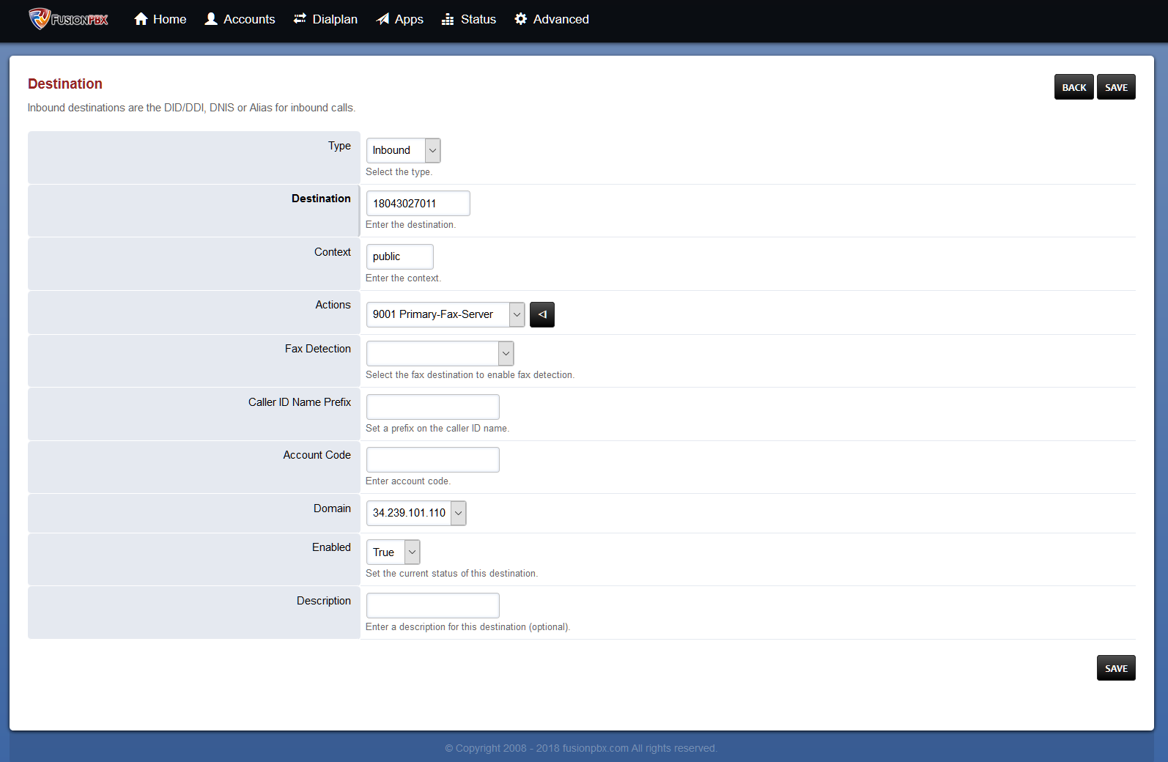This screenshot has height=762, width=1168.
Task: Click the Advanced gear icon
Action: (521, 19)
